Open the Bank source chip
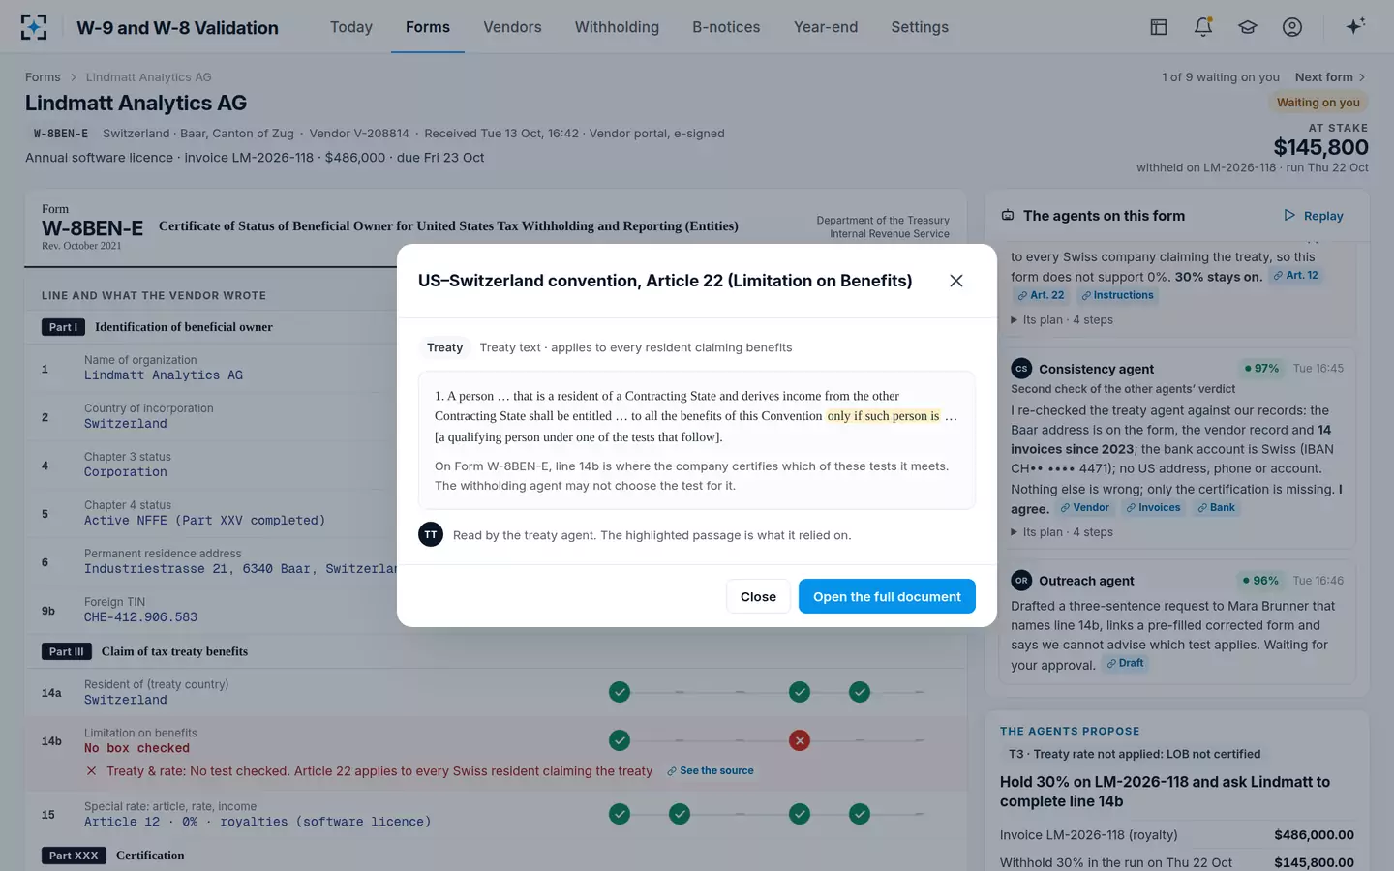 (1216, 508)
